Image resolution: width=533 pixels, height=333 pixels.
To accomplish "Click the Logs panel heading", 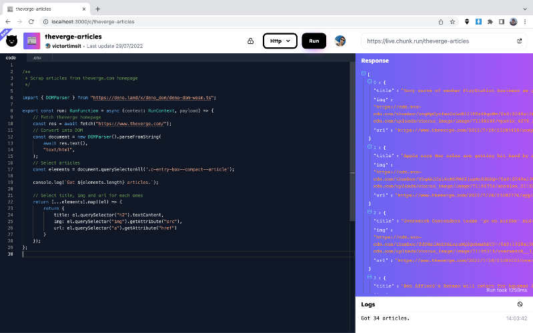I will pos(368,304).
